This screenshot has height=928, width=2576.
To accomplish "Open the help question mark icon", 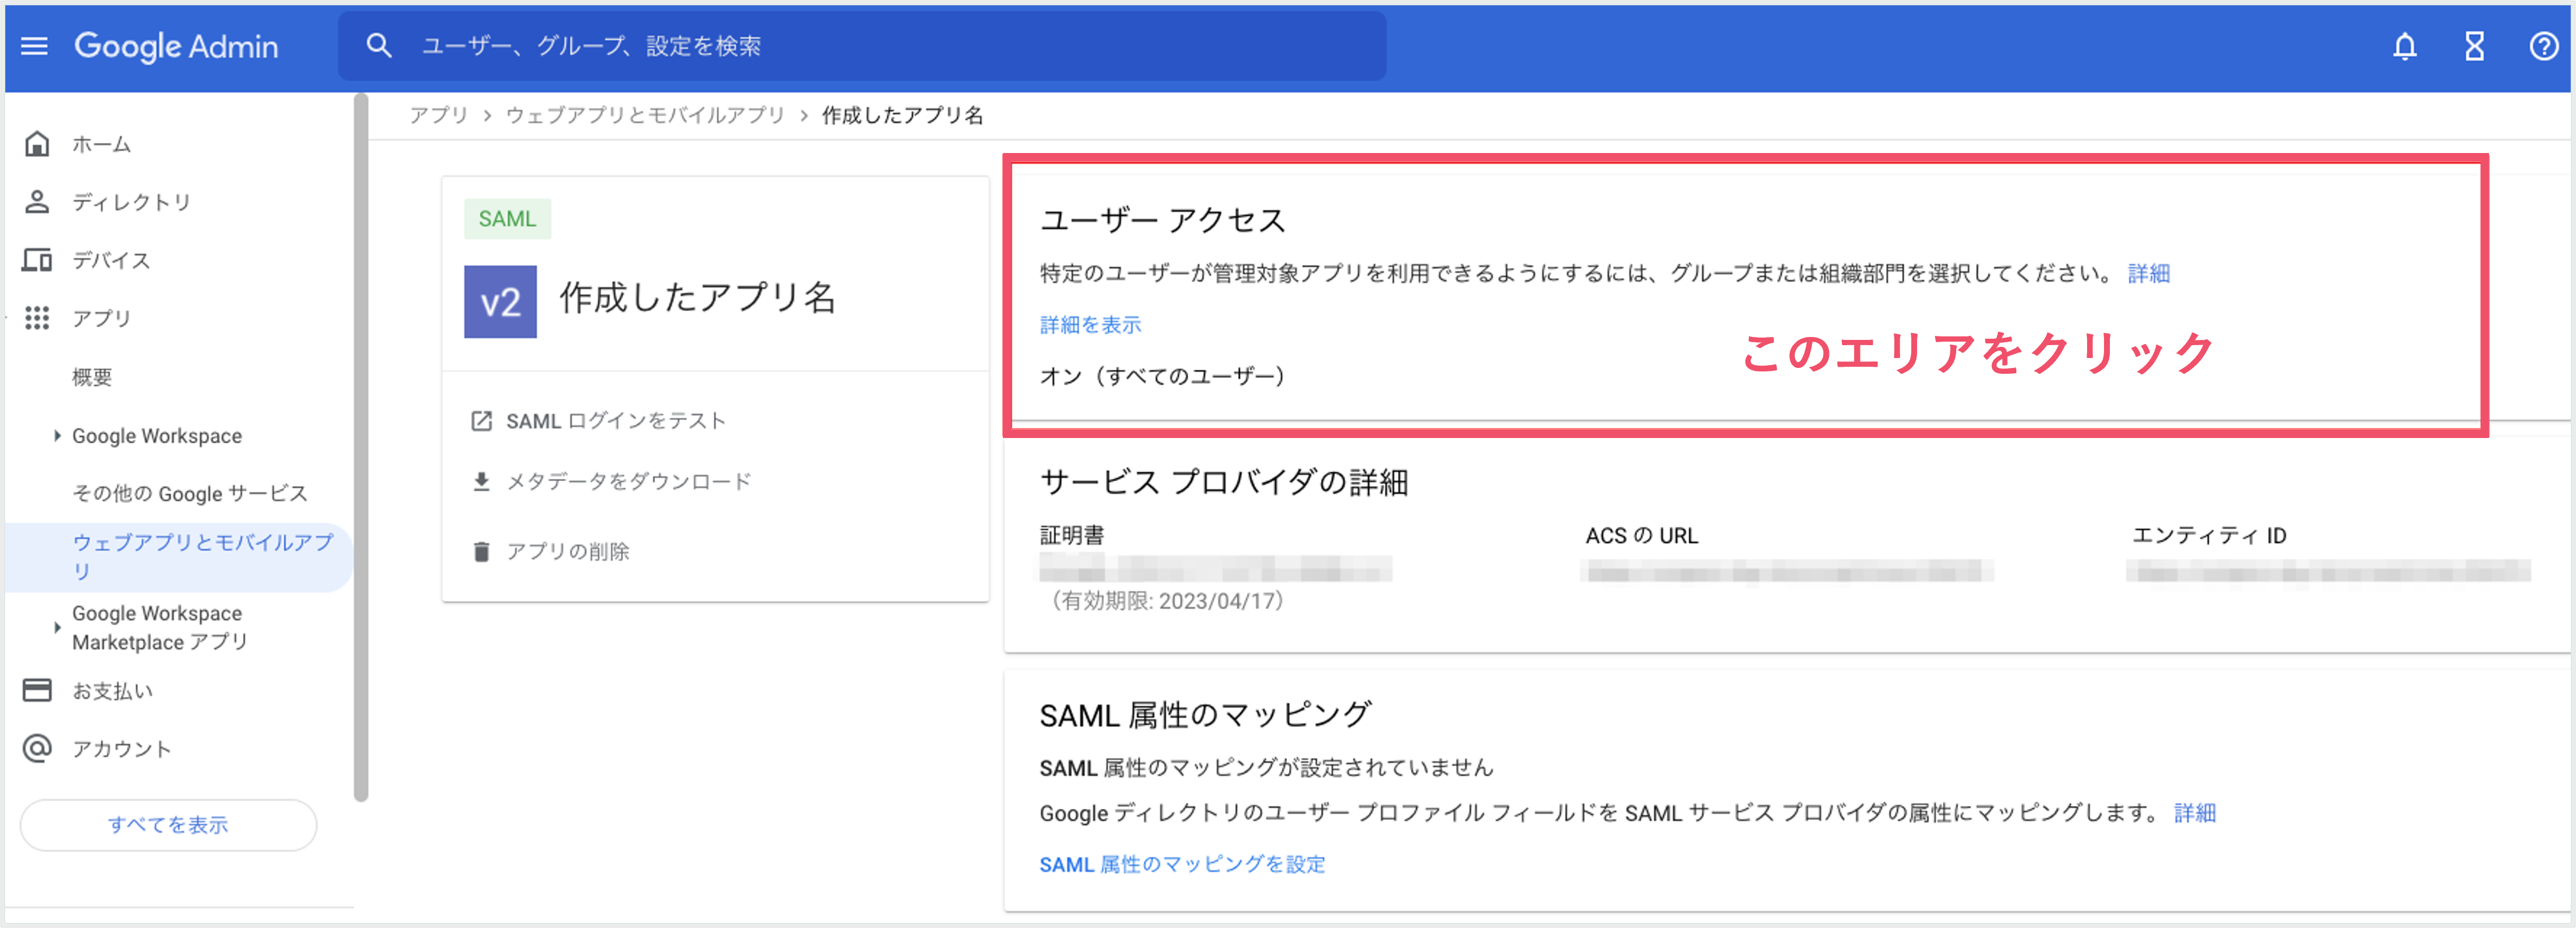I will pos(2543,46).
